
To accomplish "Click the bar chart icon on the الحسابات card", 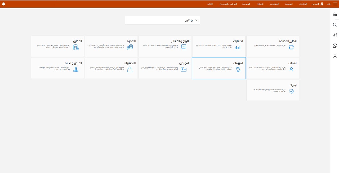I will (237, 48).
